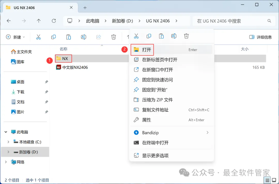Click the Copy icon in the context menu

tap(149, 36)
